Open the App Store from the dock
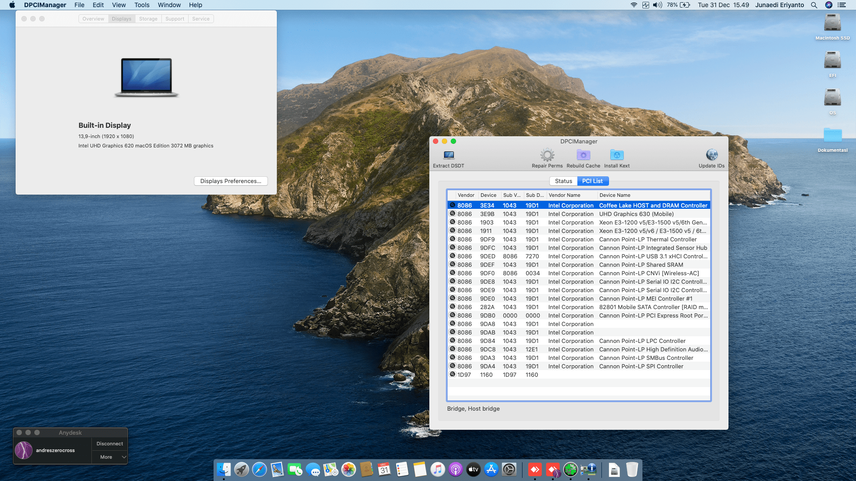Viewport: 856px width, 481px height. (491, 469)
